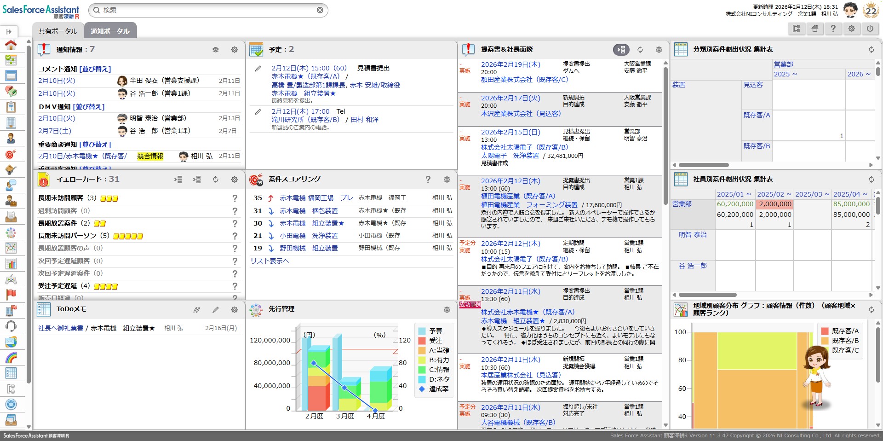Refresh 分類別案件創出状況 集計表 panel

871,50
